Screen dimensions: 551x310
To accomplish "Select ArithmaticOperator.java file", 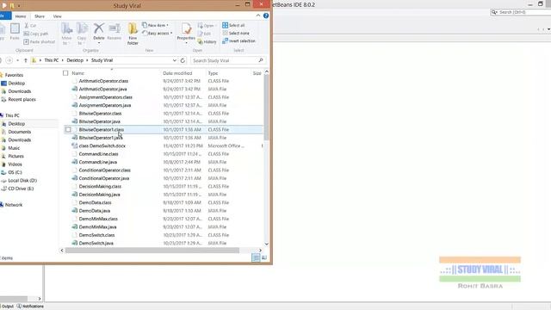I will click(102, 90).
